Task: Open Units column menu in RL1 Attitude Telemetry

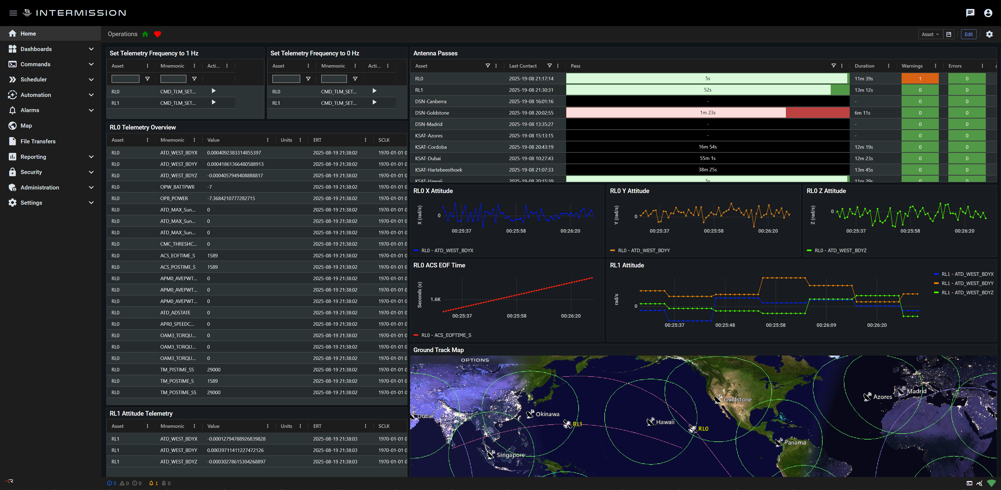Action: 300,426
